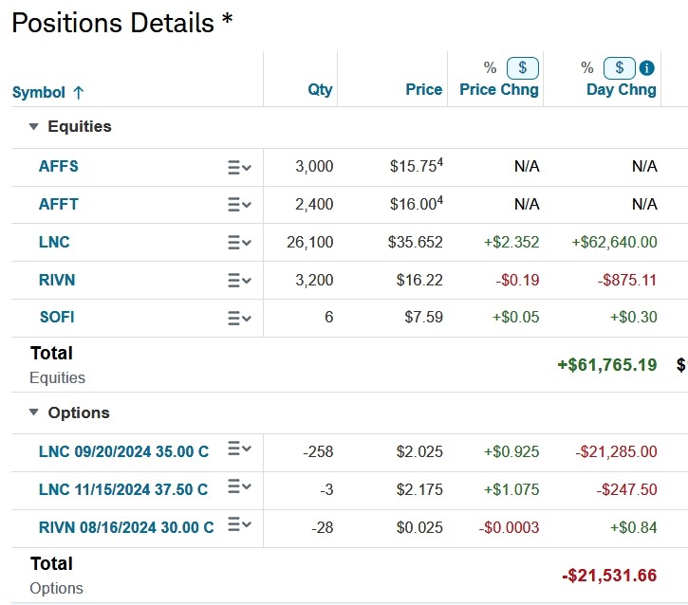Image resolution: width=688 pixels, height=605 pixels.
Task: Collapse the Options section
Action: (x=34, y=412)
